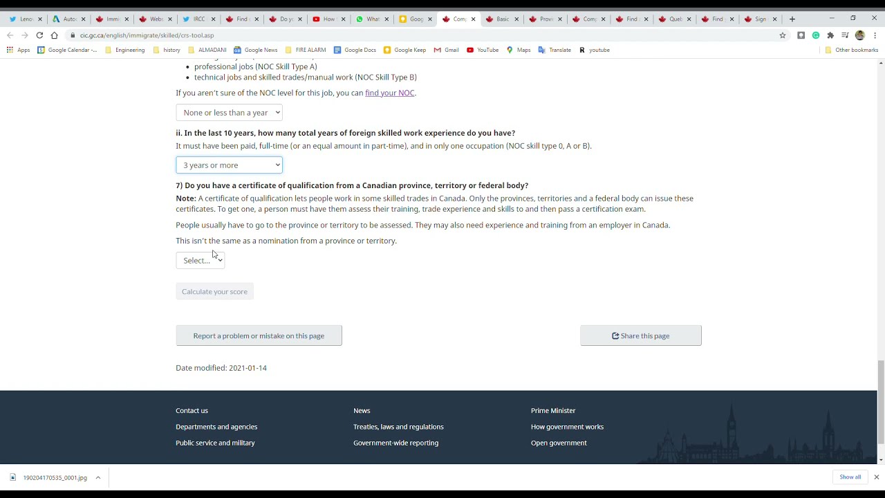Open the certificate of qualification Select dropdown
The image size is (885, 498).
200,260
